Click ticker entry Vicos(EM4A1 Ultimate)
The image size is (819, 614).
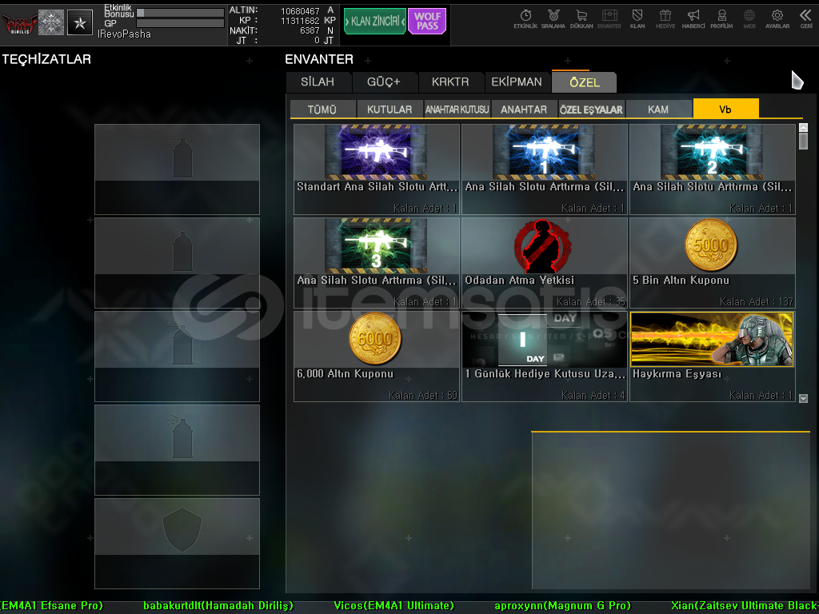[394, 606]
